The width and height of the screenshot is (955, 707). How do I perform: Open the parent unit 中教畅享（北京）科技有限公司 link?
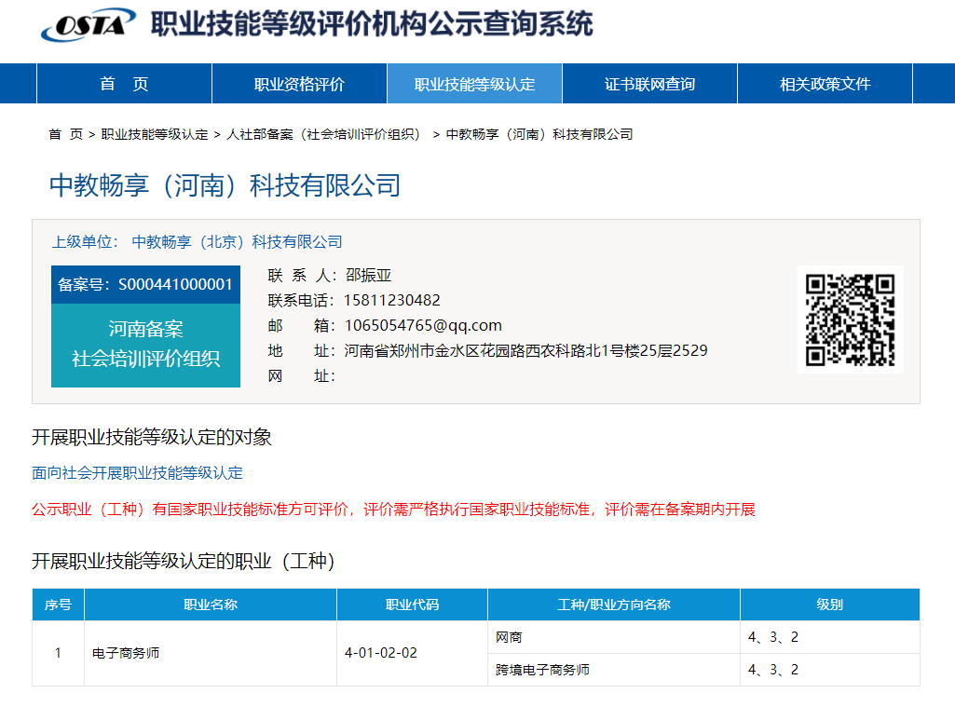[x=237, y=242]
